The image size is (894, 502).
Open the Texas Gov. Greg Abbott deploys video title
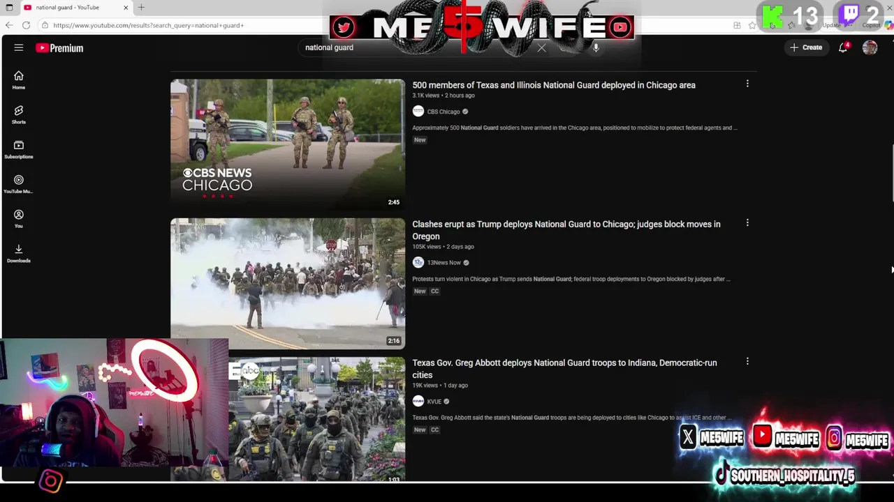pyautogui.click(x=564, y=369)
